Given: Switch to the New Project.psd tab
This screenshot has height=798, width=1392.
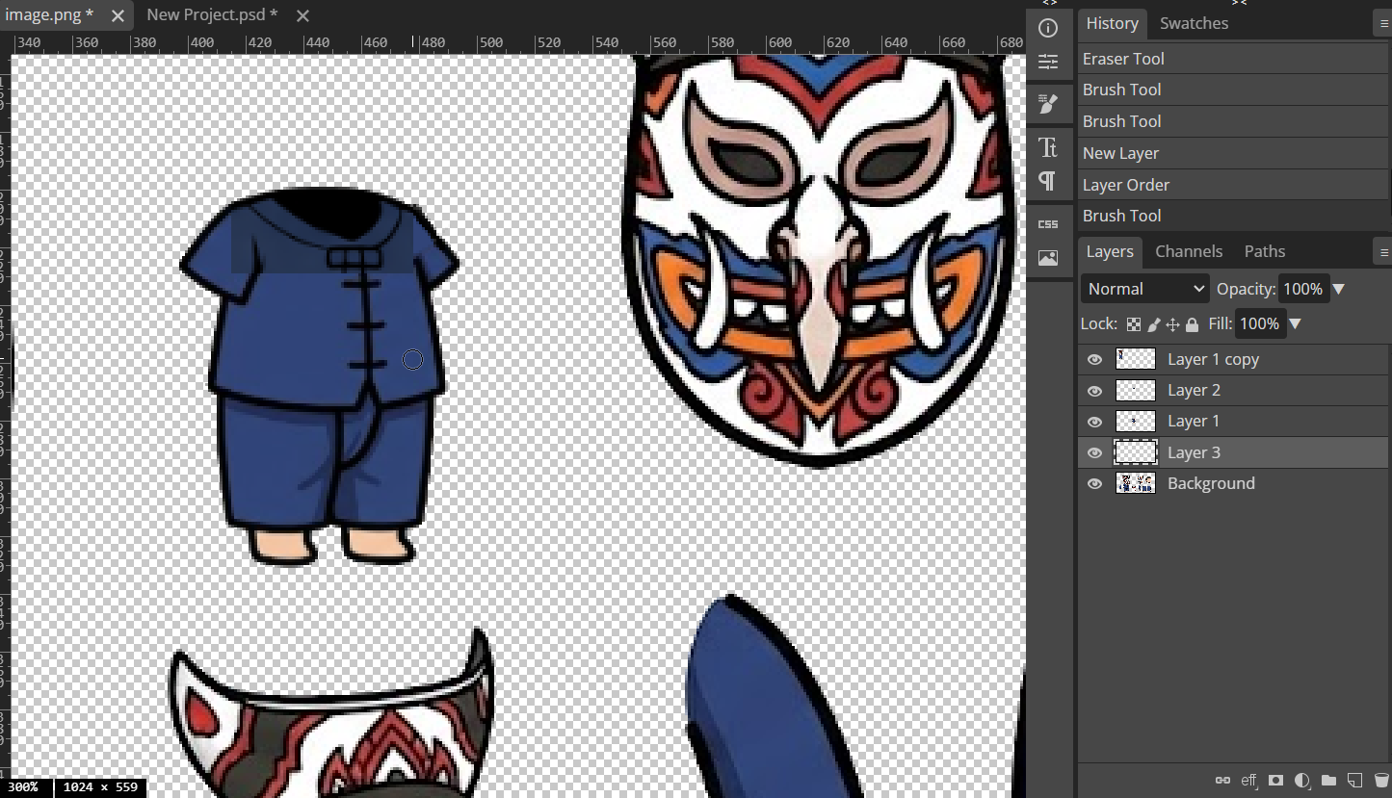Looking at the screenshot, I should coord(212,15).
